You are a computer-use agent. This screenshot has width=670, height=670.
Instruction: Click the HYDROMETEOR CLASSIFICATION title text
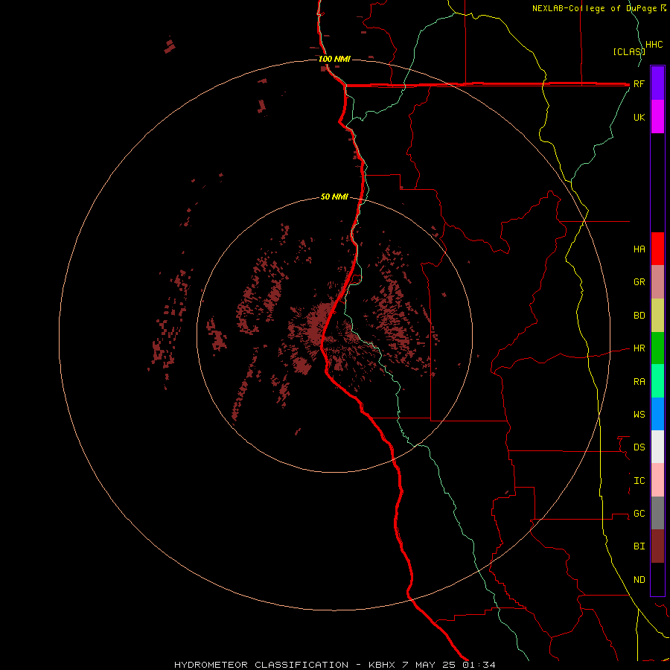tap(261, 665)
